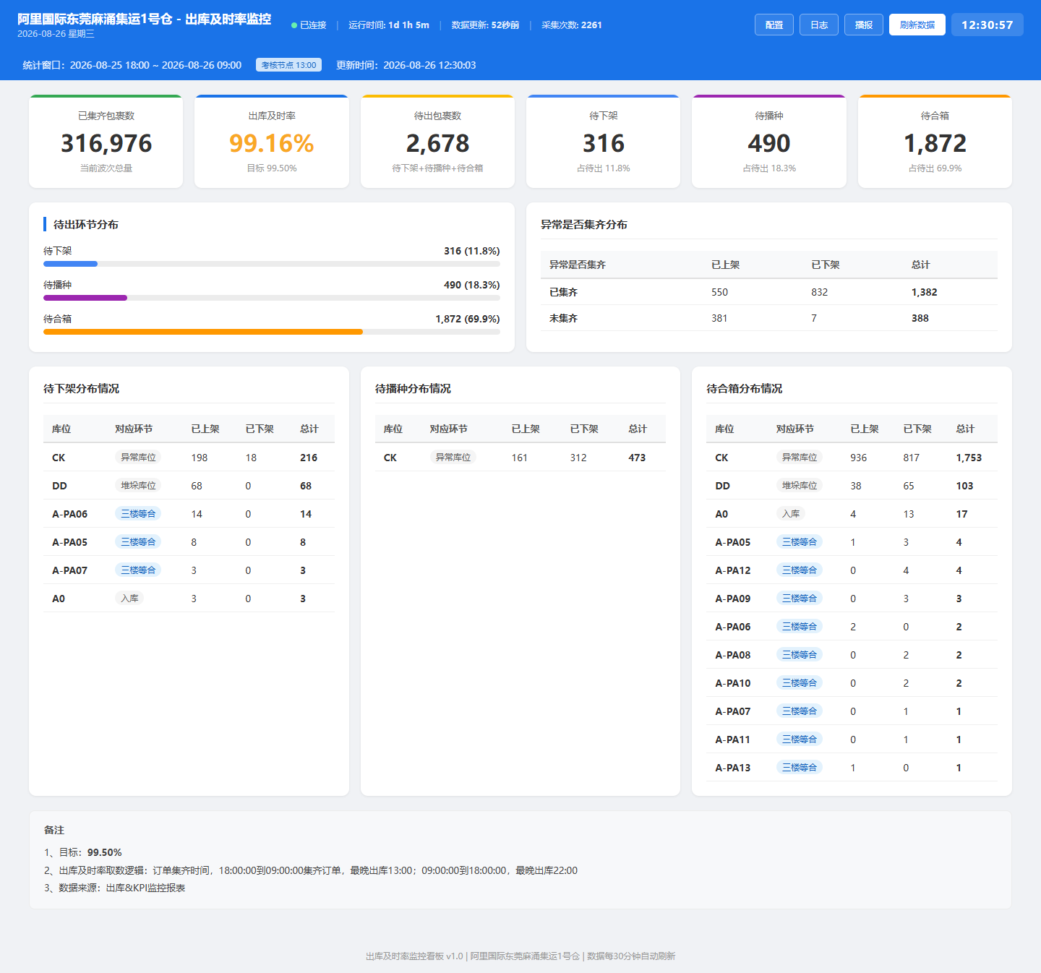Click the 总计 header in 待下架分布情况

click(309, 429)
